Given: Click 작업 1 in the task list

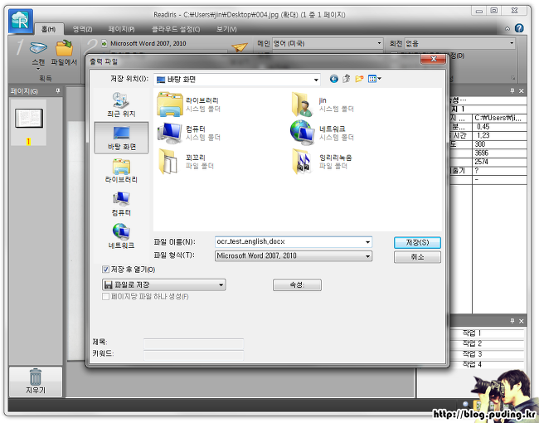Looking at the screenshot, I should click(472, 333).
